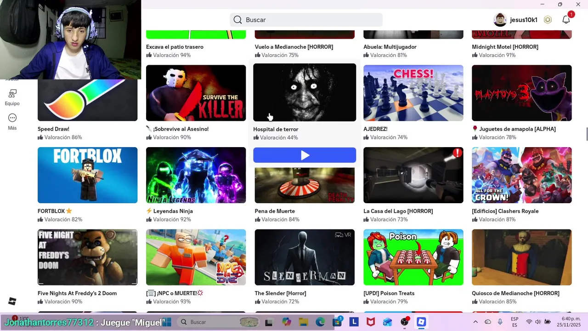Screen dimensions: 588x331
Task: Open the blue L app on taskbar
Action: (354, 322)
